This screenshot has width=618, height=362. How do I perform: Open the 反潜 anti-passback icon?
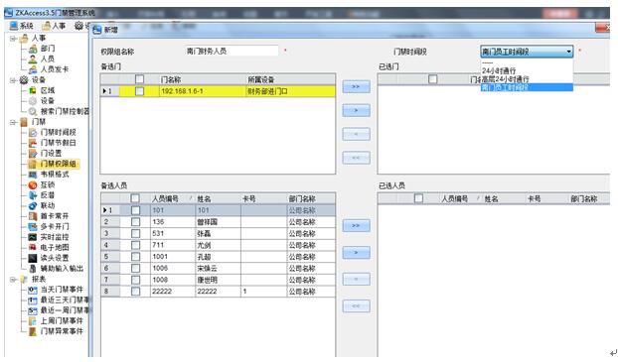tap(33, 195)
